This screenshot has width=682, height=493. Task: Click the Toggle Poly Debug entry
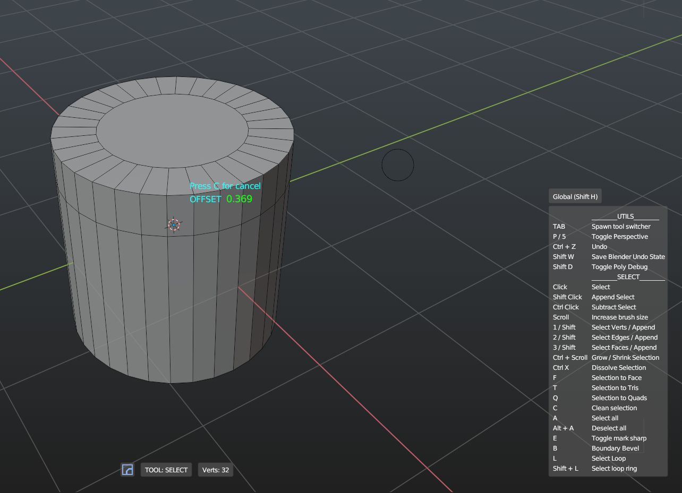point(619,267)
